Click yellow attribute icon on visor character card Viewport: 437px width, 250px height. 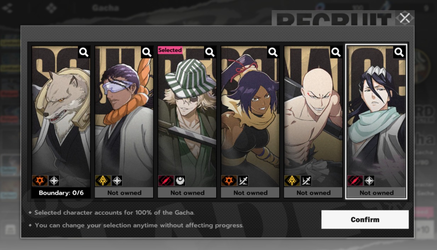click(103, 181)
